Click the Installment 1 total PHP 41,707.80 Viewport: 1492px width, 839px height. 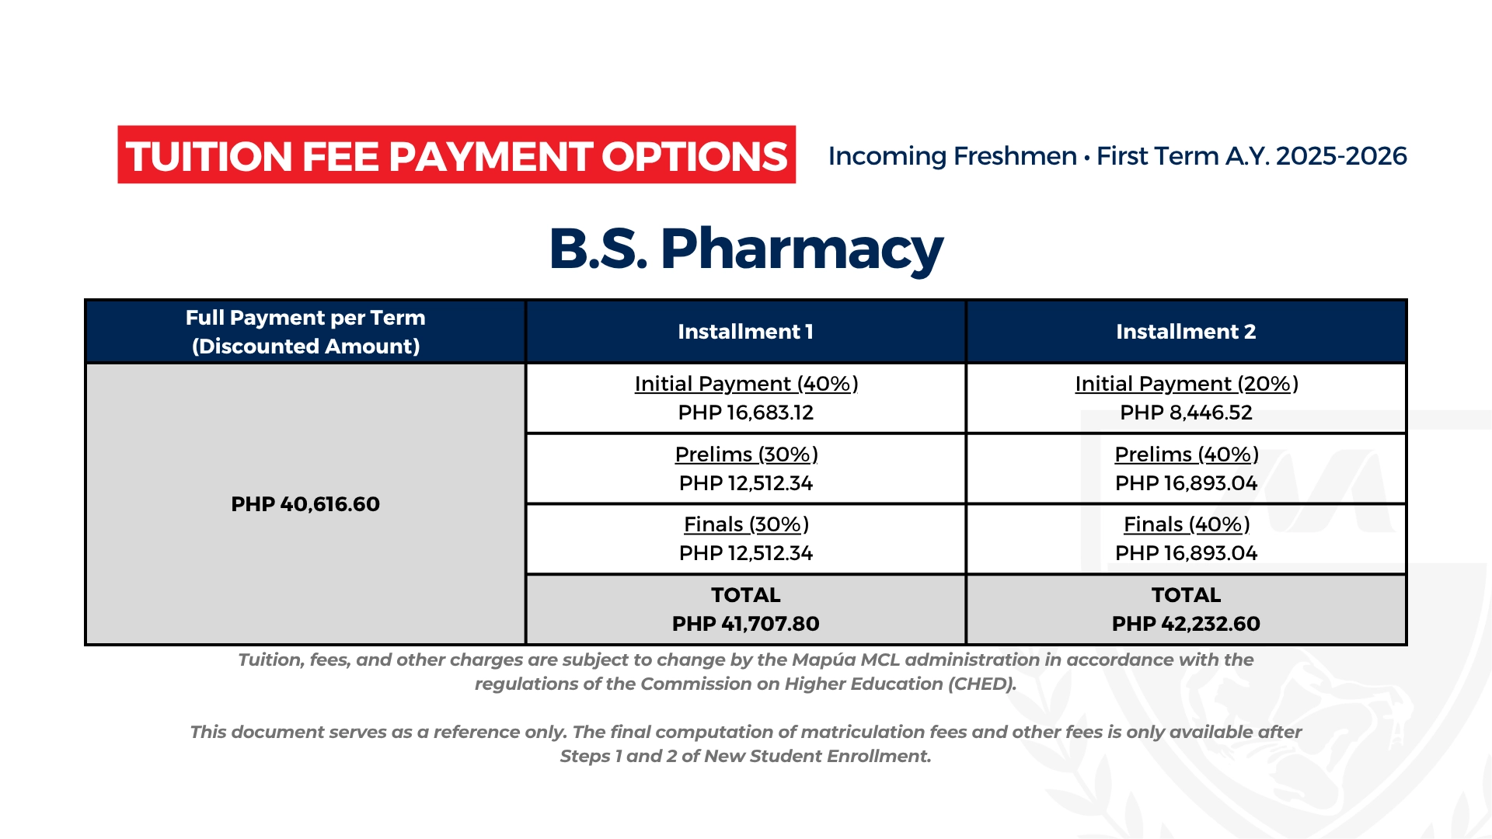coord(746,624)
